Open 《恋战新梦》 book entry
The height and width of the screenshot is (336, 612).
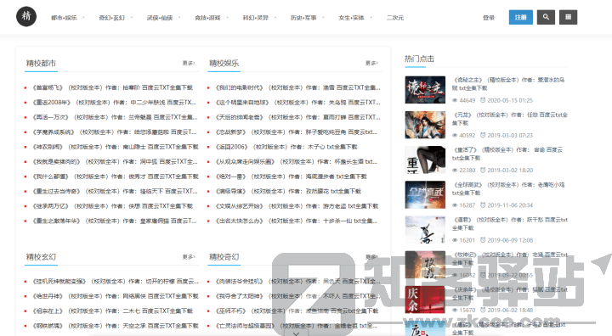click(297, 132)
